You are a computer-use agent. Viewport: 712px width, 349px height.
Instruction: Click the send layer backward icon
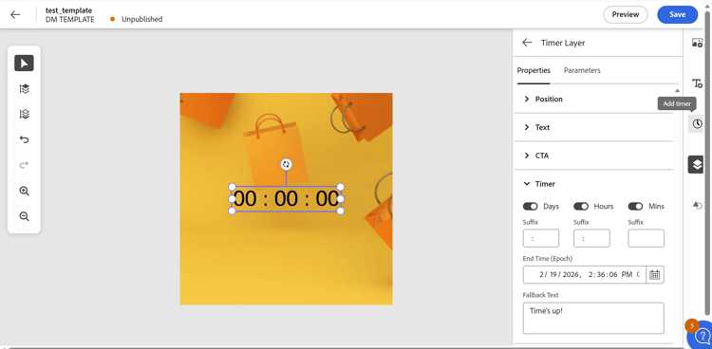click(24, 114)
